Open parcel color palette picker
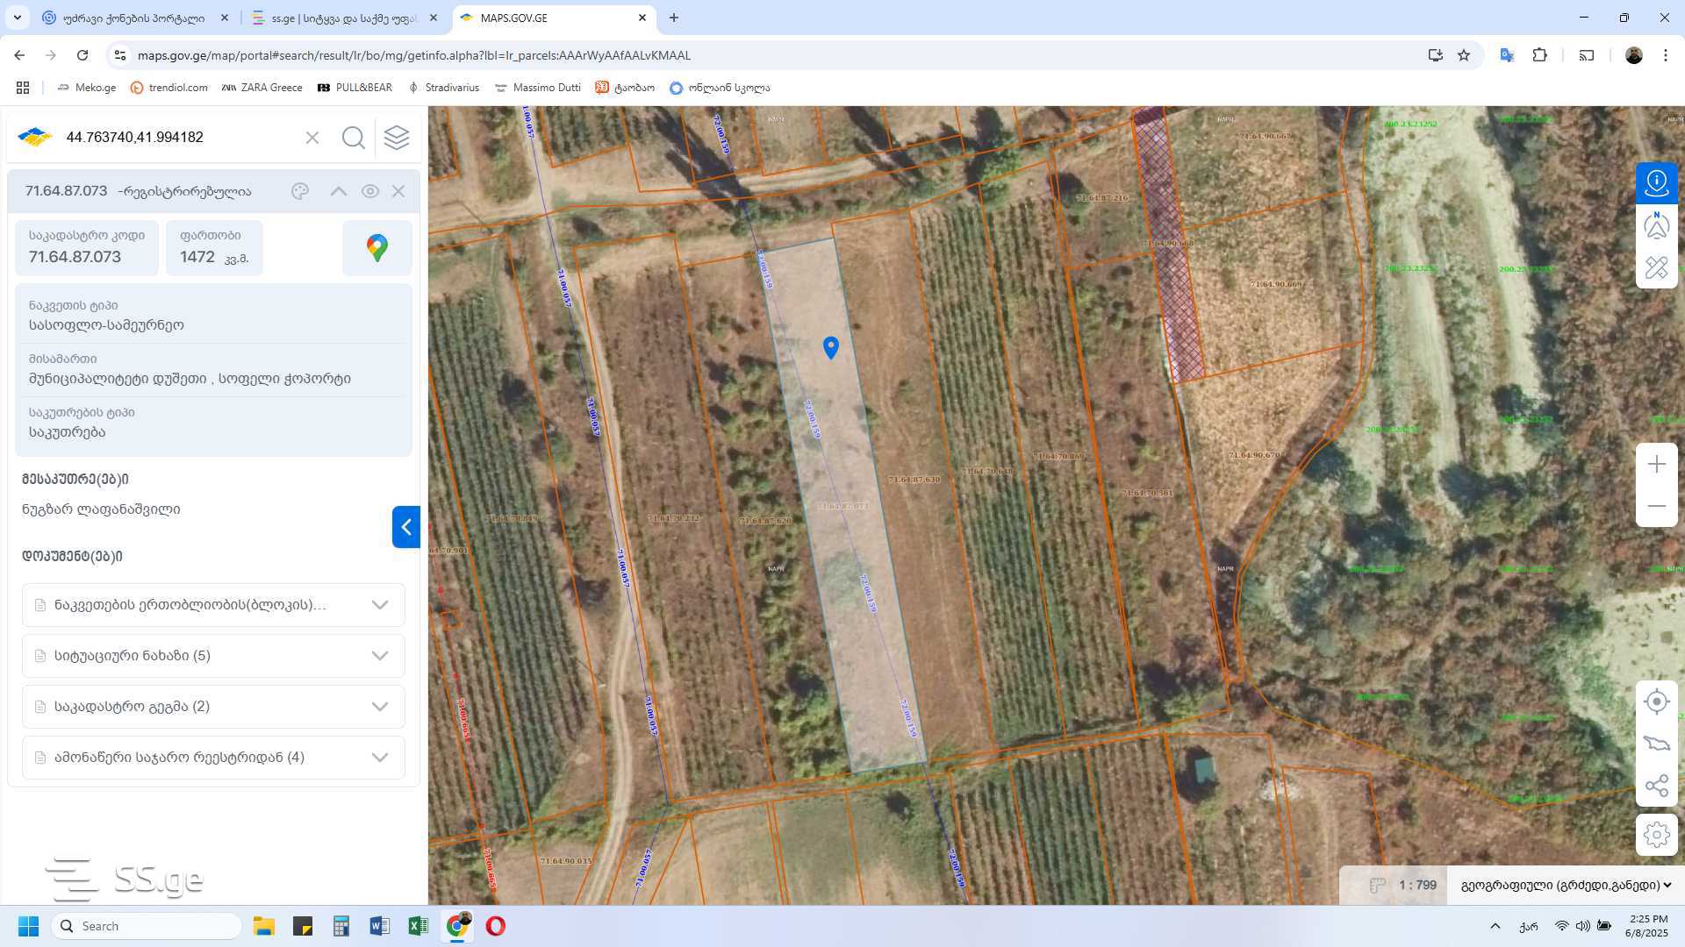Image resolution: width=1685 pixels, height=947 pixels. [x=300, y=191]
